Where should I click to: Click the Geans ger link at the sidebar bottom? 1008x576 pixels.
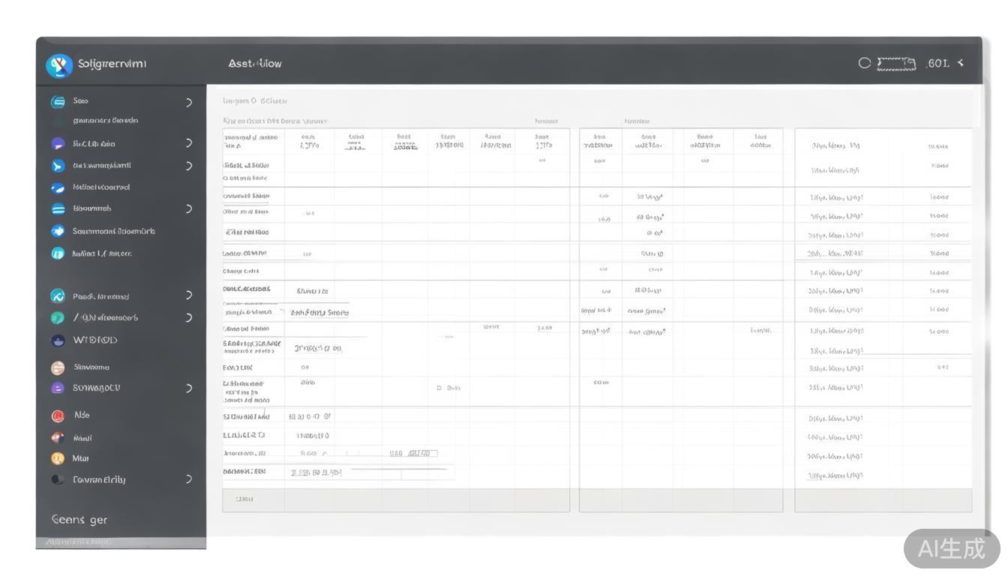click(x=79, y=520)
